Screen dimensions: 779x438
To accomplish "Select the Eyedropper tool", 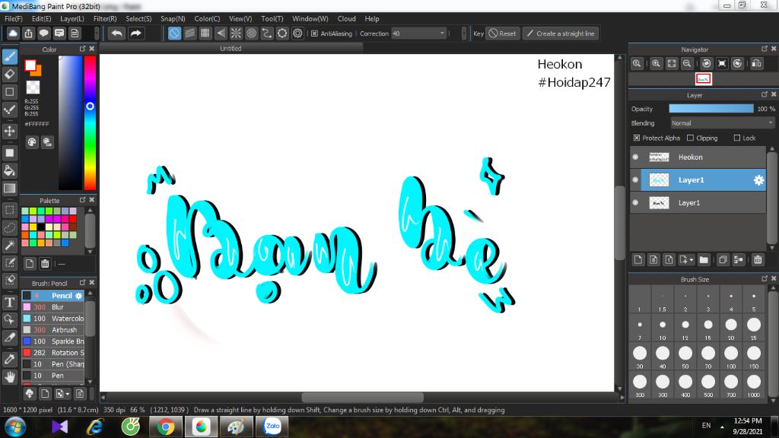I will click(x=9, y=359).
